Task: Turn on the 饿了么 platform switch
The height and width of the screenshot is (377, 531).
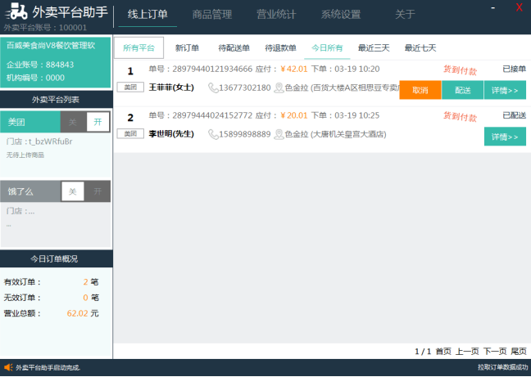Action: point(98,191)
